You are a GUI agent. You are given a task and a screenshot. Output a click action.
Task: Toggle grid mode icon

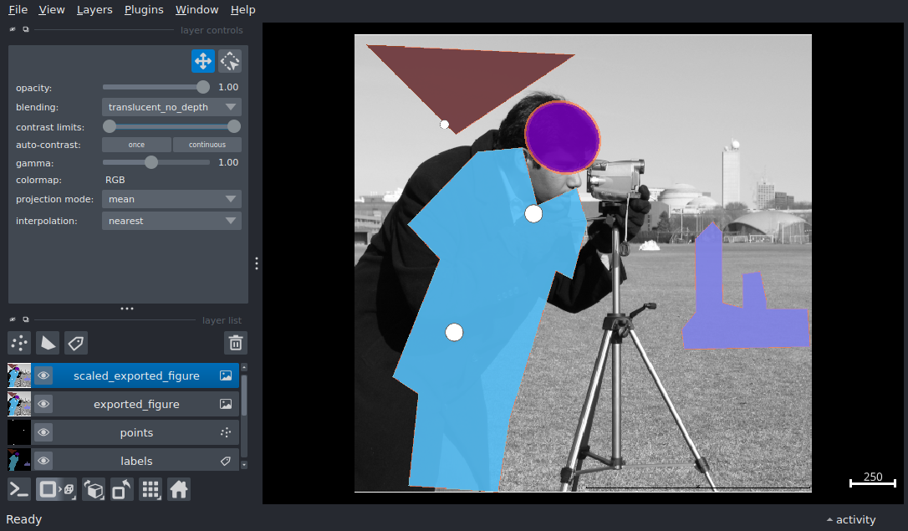pyautogui.click(x=150, y=489)
